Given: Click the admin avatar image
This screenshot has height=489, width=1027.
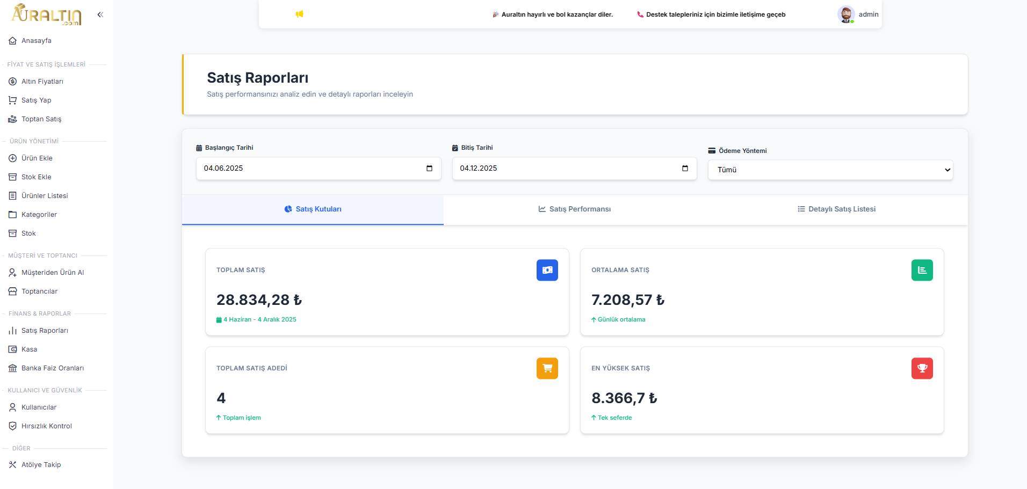Looking at the screenshot, I should point(846,14).
